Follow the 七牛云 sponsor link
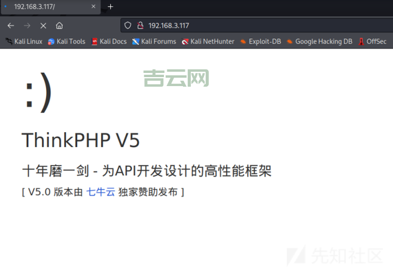This screenshot has height=269, width=393. [100, 192]
